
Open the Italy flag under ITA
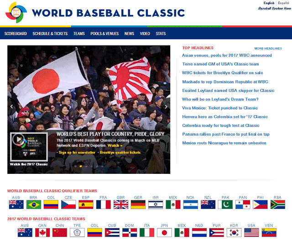click(x=147, y=233)
